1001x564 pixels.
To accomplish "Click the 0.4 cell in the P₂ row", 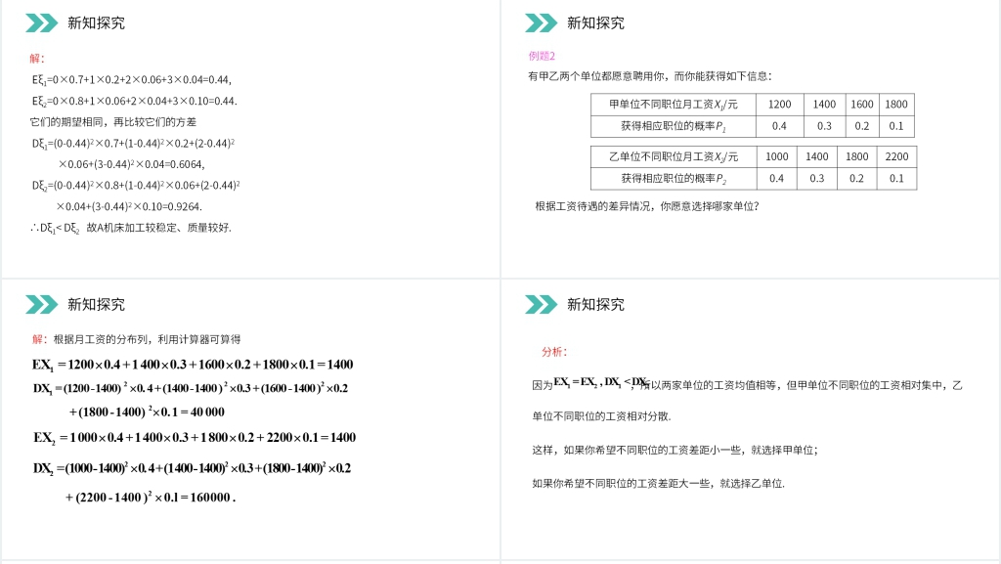I will [x=777, y=179].
